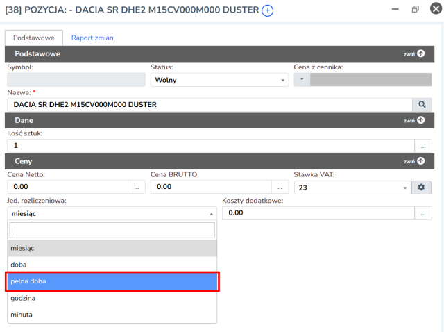
Task: Click the ellipsis button next to Koszty dodatkowe
Action: pos(423,213)
